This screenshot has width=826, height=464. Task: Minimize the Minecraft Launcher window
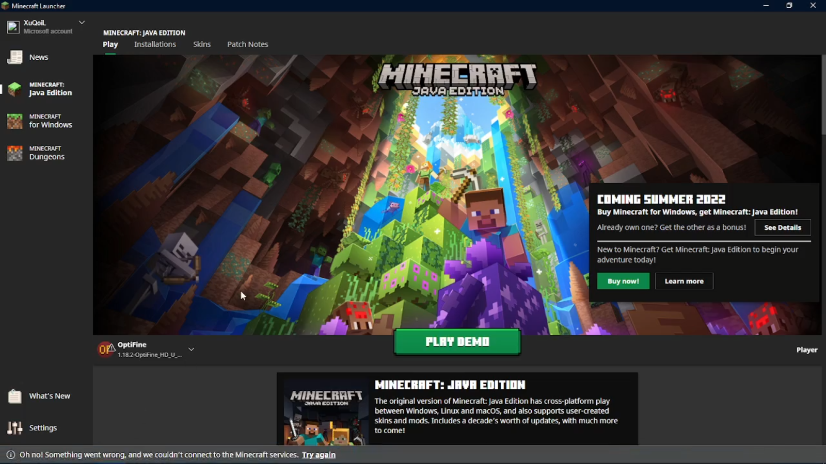[x=766, y=6]
